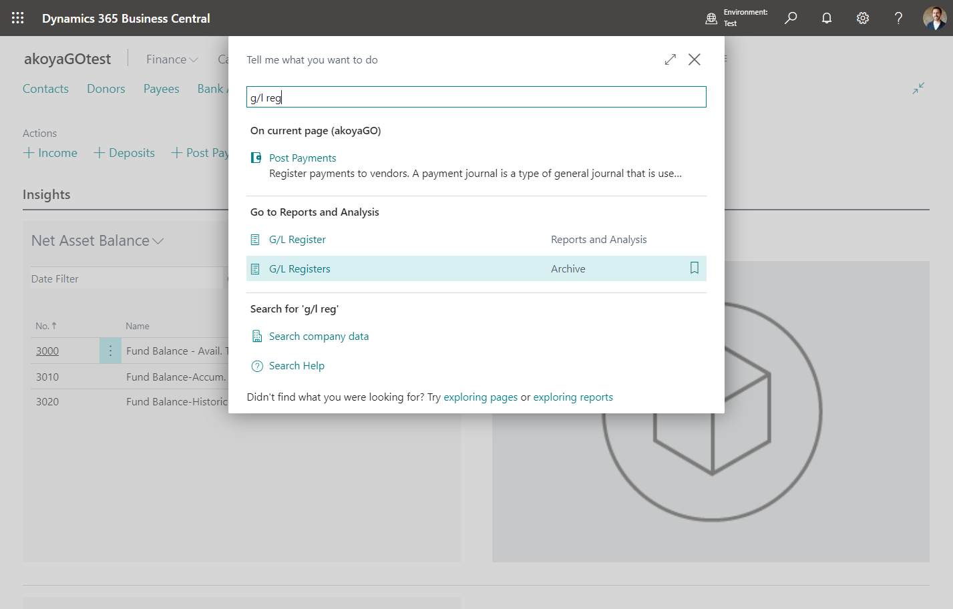Expand the Tell Me dialog to full size
This screenshot has height=609, width=953.
click(x=671, y=59)
